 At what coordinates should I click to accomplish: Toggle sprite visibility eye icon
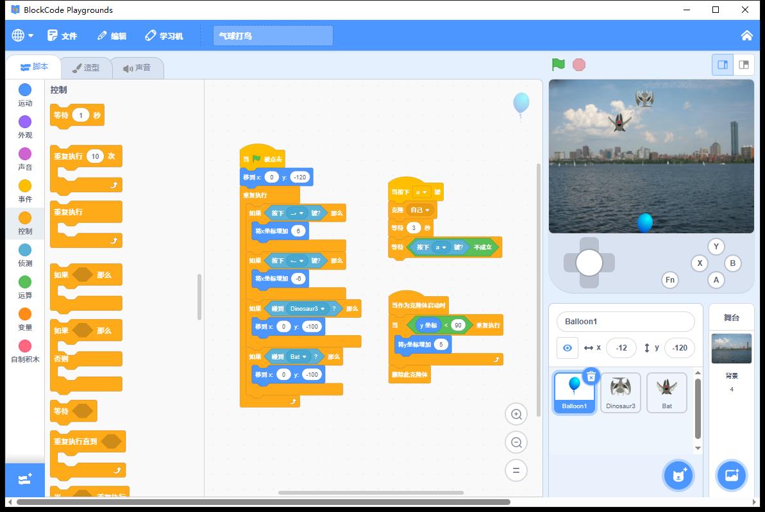point(567,348)
